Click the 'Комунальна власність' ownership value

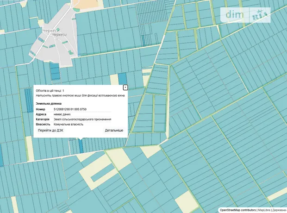(70, 124)
